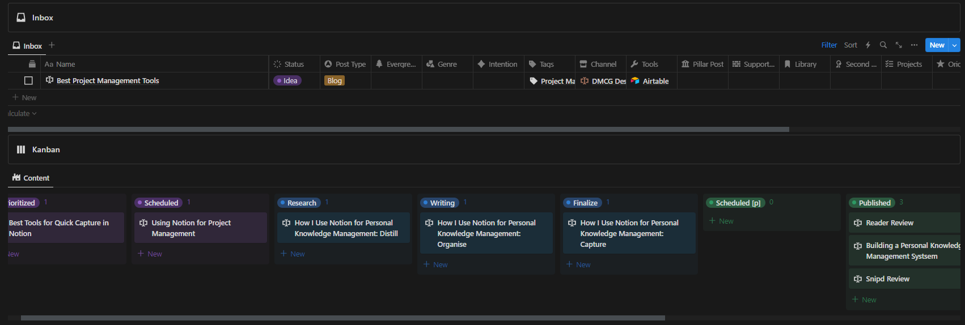Click the Airtable logo icon
Screen dimensions: 965x325
point(635,81)
